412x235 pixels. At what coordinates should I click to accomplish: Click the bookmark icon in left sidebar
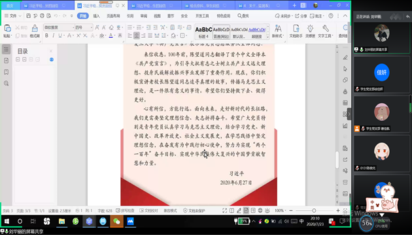point(7,72)
